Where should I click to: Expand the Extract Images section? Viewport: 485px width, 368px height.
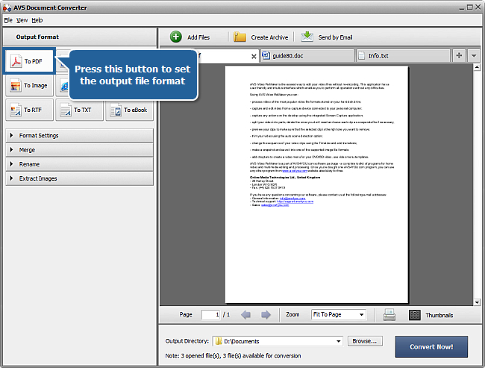coord(80,178)
